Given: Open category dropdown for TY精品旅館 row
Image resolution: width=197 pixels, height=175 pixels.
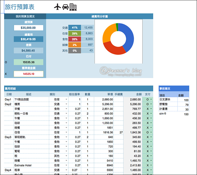Looking at the screenshot, I should [x=66, y=99].
